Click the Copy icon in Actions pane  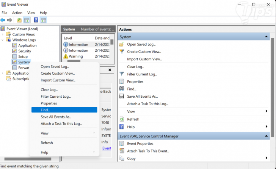(122, 158)
